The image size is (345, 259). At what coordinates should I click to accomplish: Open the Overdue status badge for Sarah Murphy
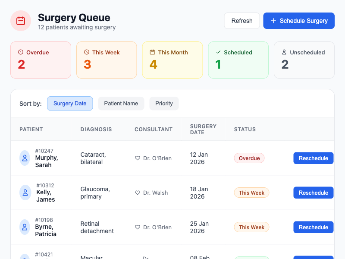click(x=249, y=158)
